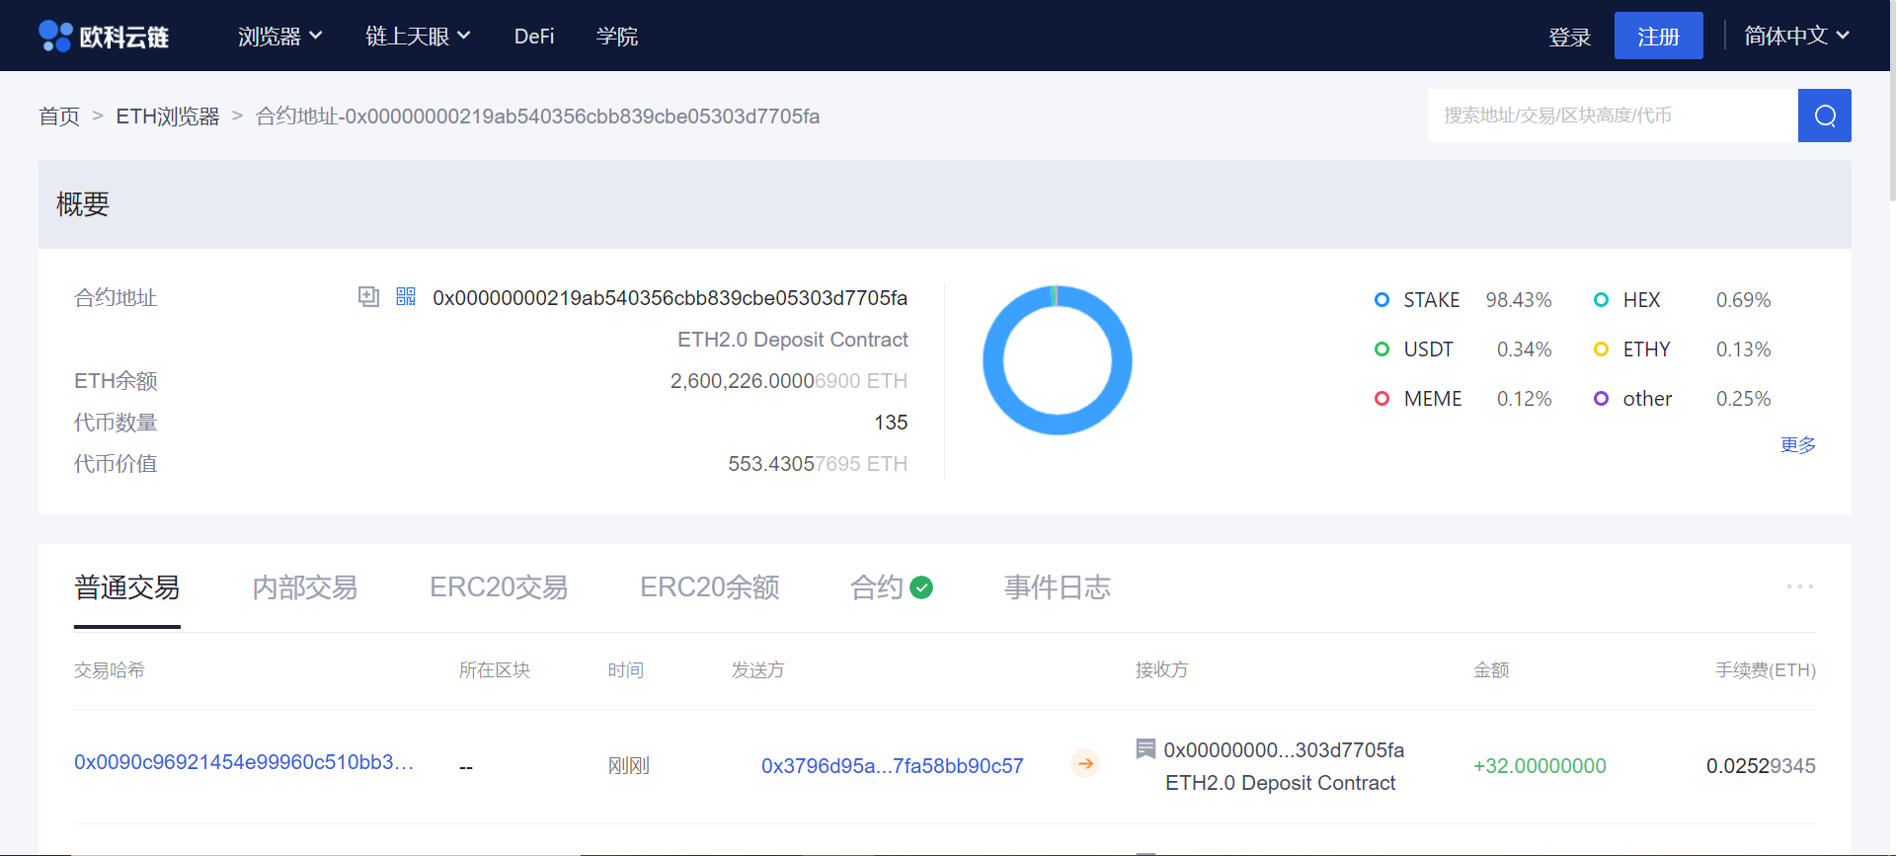Click the 0.34% USDT percentage

(x=1525, y=350)
